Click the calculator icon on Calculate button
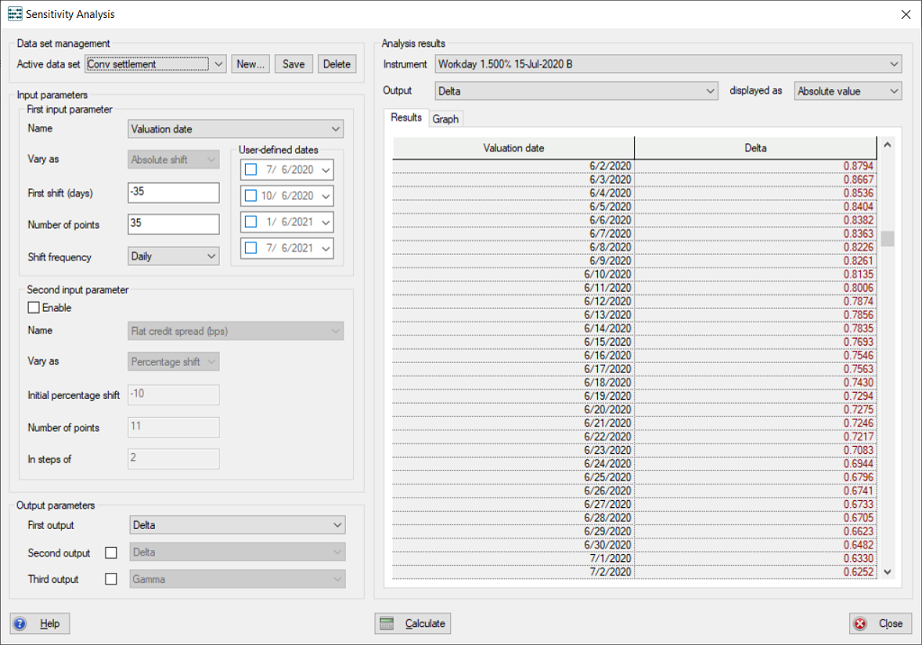Image resolution: width=922 pixels, height=645 pixels. (387, 623)
